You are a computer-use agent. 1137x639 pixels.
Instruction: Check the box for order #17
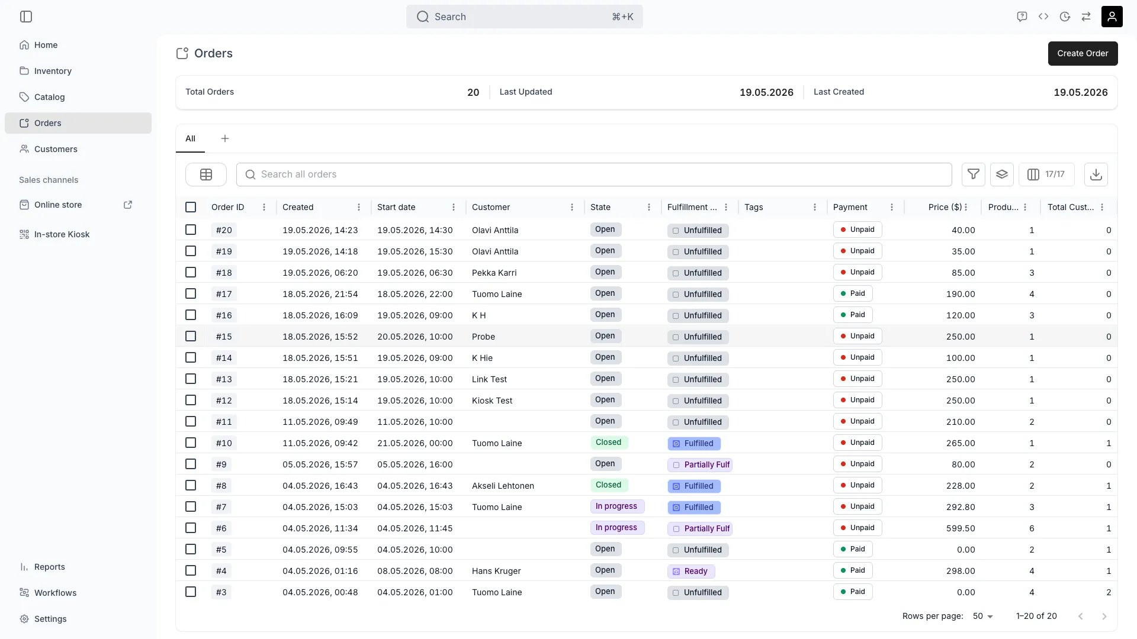pos(191,293)
